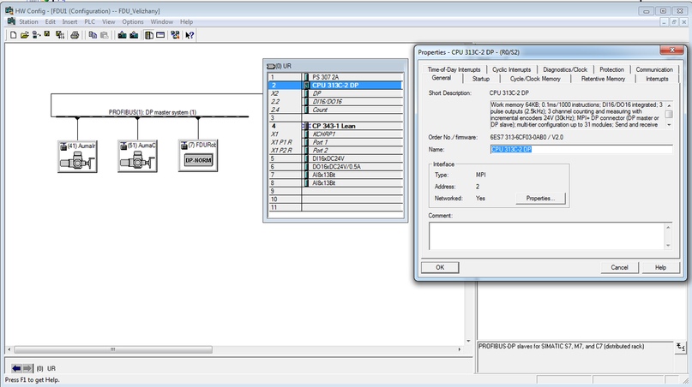Image resolution: width=692 pixels, height=387 pixels.
Task: Select the Port 1 row
Action: (x=335, y=142)
